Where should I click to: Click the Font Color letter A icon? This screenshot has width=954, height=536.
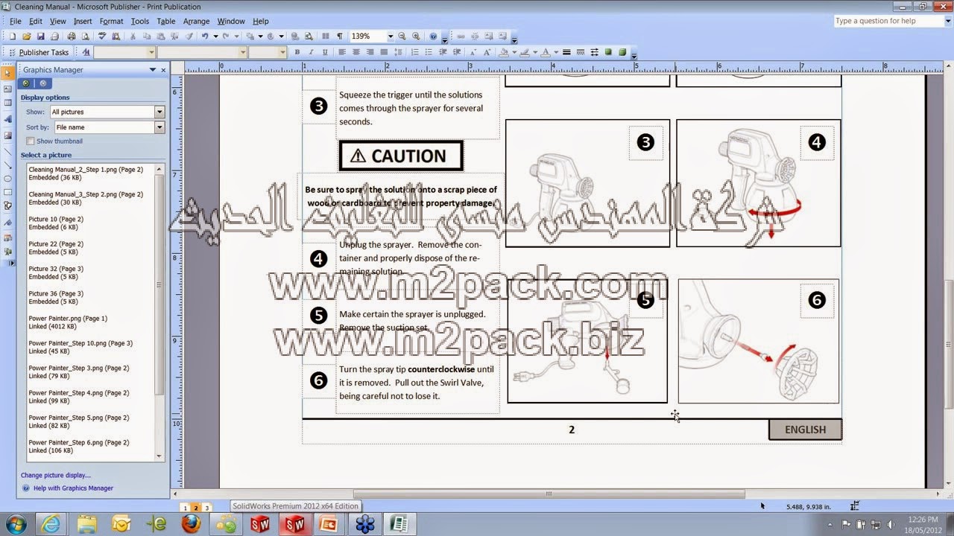pyautogui.click(x=546, y=52)
